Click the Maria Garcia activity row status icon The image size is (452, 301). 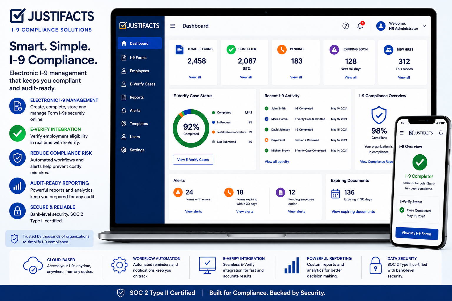click(266, 119)
